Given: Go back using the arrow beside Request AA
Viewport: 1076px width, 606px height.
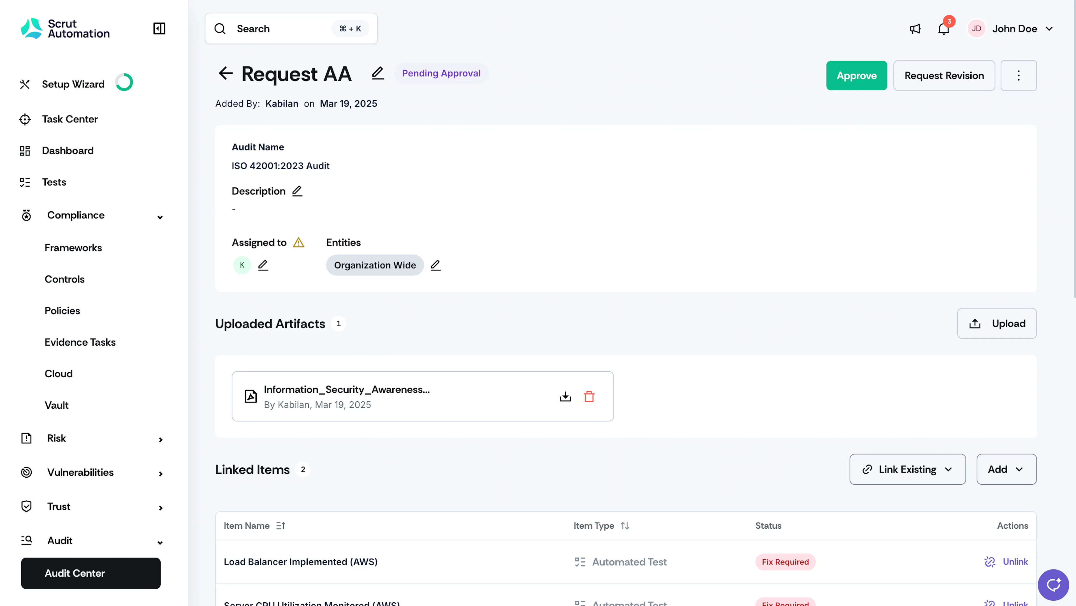Looking at the screenshot, I should (226, 73).
